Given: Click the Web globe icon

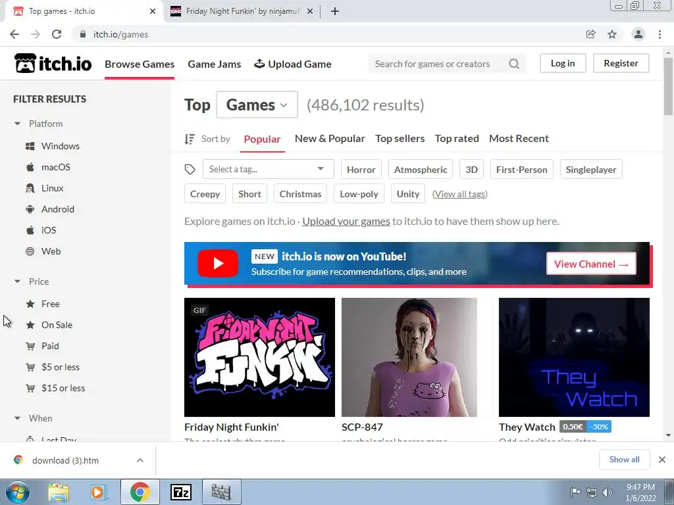Looking at the screenshot, I should [30, 251].
